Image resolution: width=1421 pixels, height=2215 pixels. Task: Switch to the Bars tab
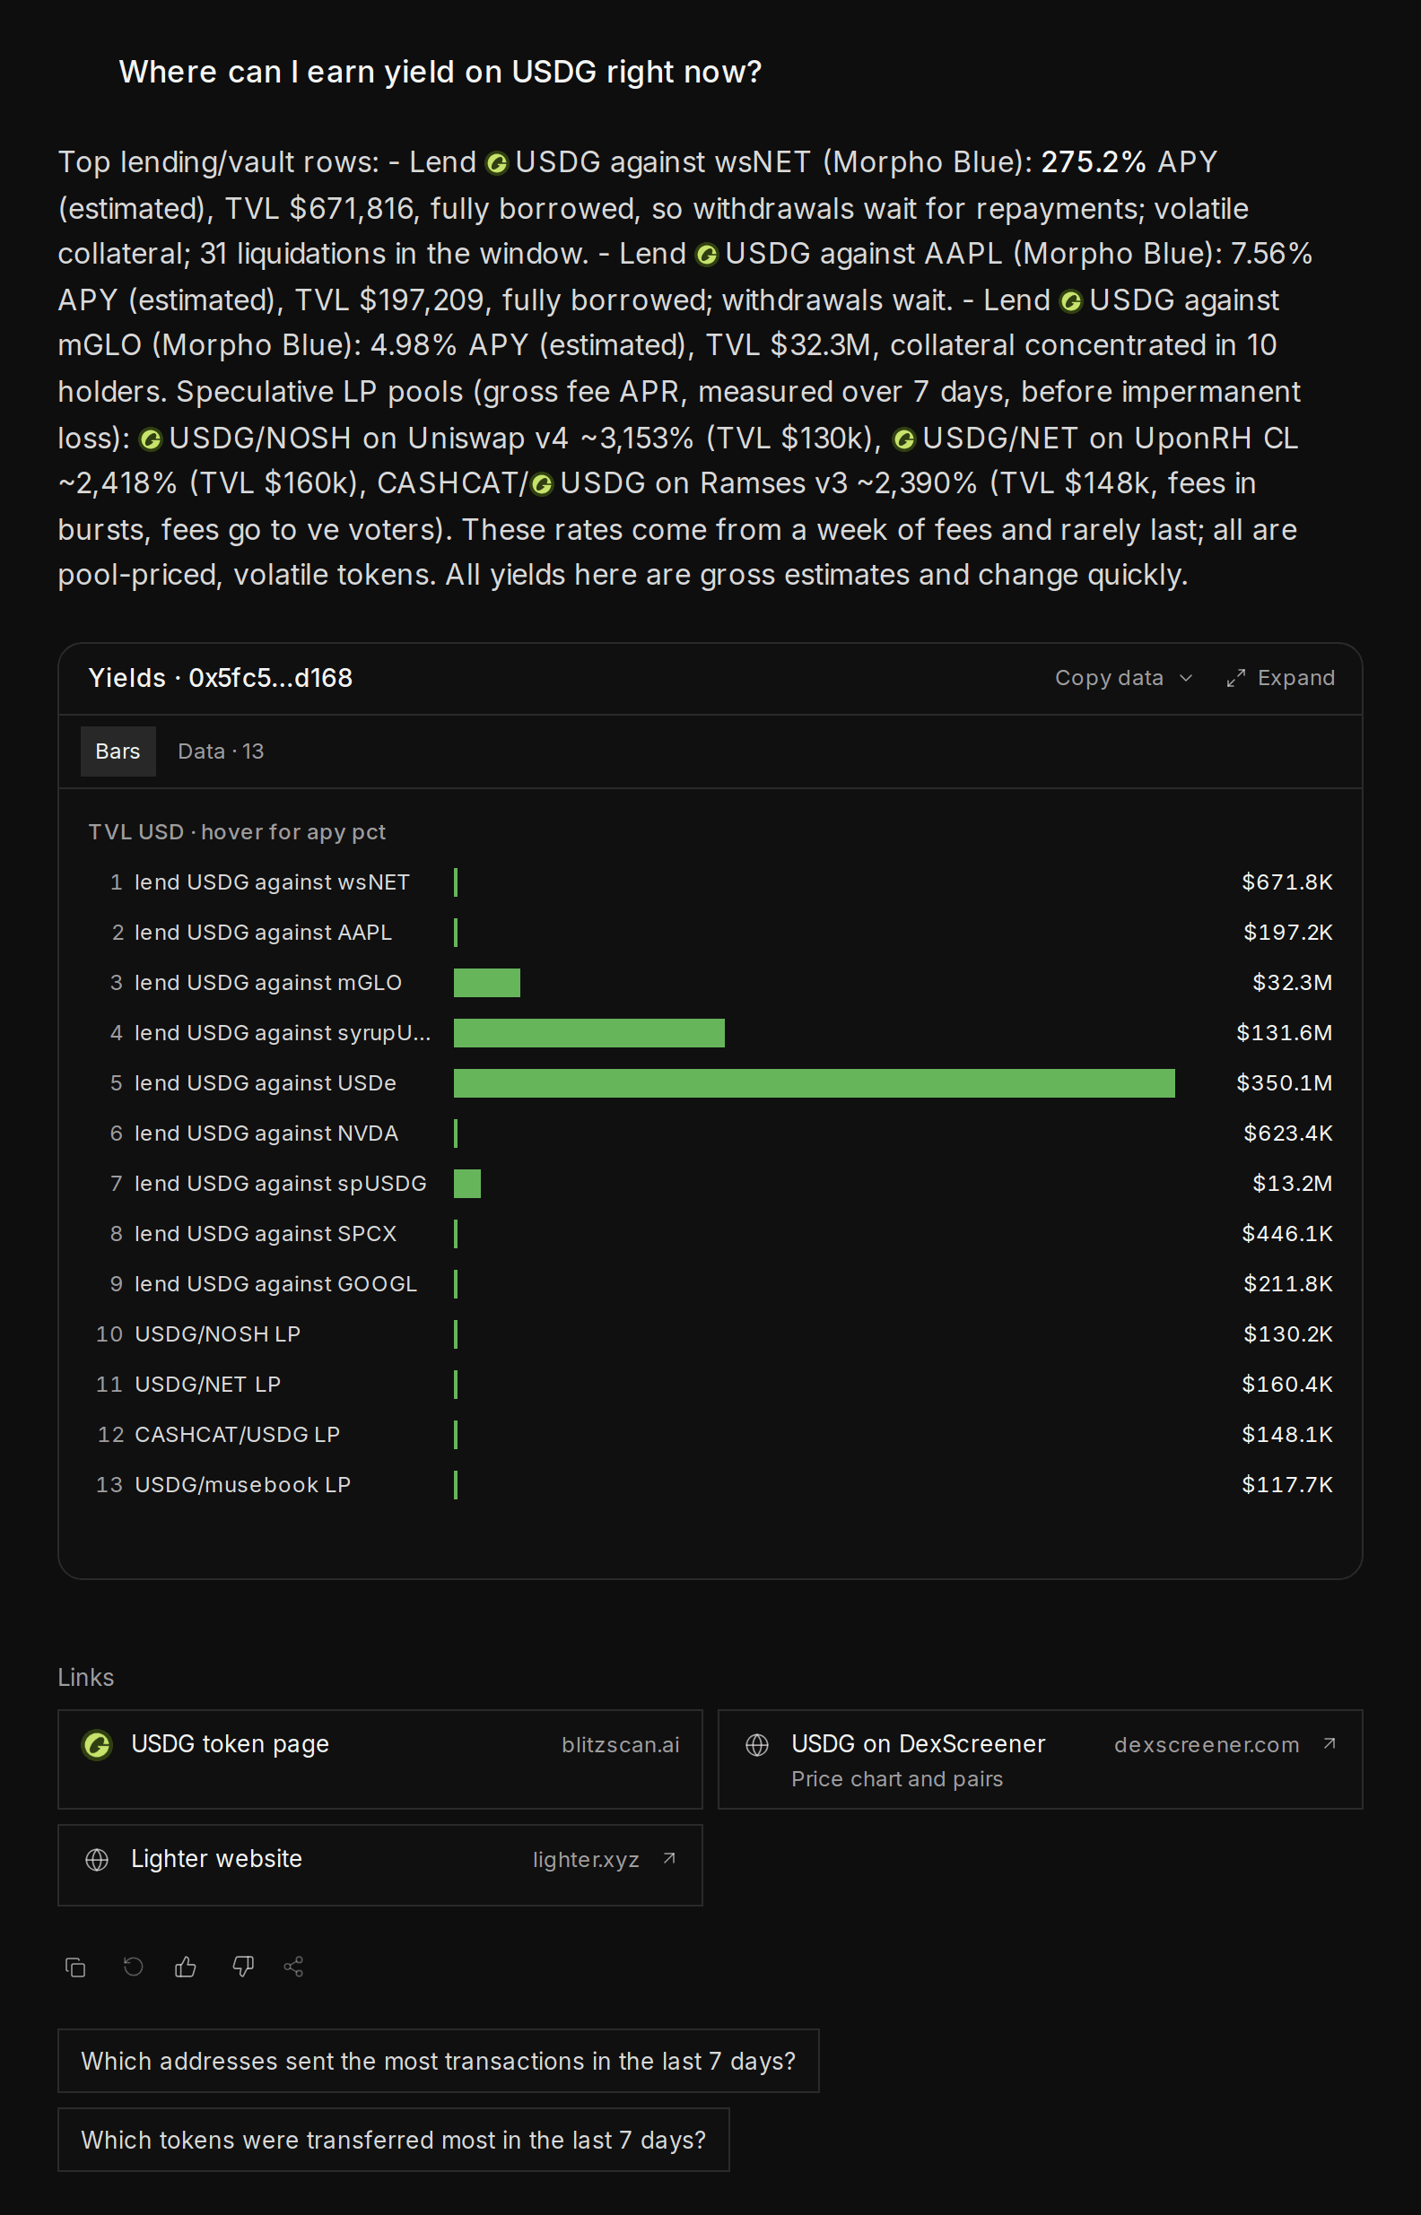tap(118, 751)
